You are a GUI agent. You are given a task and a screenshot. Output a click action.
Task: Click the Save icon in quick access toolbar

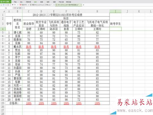4,5
